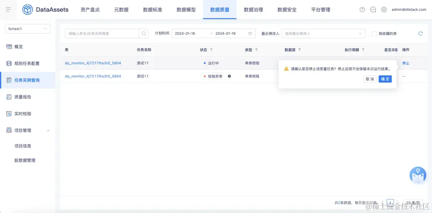The image size is (432, 213).
Task: Open the message chat bubble icon
Action: (x=373, y=10)
